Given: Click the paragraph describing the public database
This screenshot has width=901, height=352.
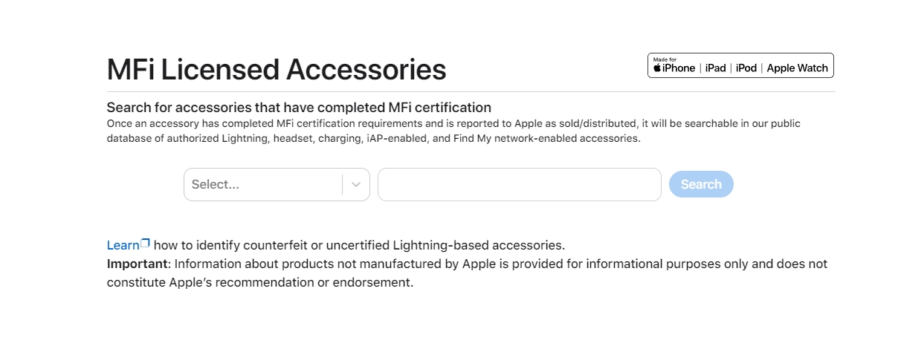Looking at the screenshot, I should (x=453, y=131).
